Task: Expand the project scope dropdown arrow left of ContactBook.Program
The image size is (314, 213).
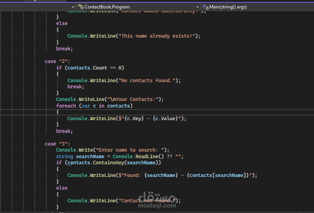Action: [73, 7]
